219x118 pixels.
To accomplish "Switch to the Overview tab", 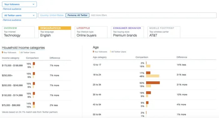I will click(18, 32).
